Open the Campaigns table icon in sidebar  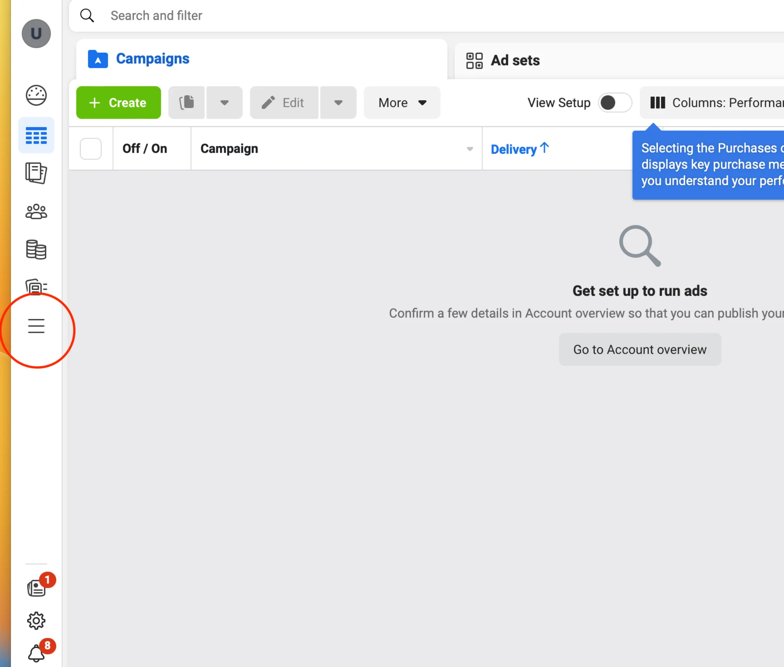click(x=36, y=135)
